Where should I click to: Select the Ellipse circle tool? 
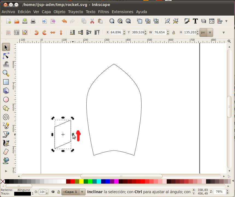tap(6, 99)
